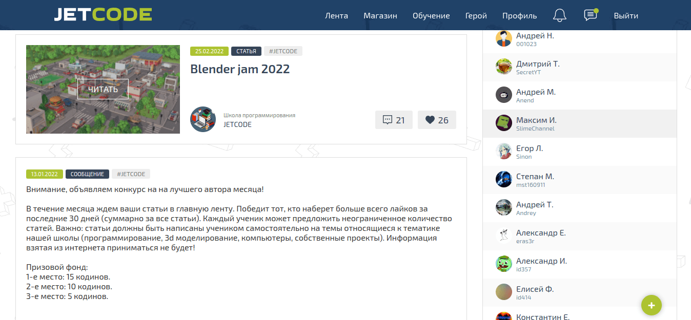The width and height of the screenshot is (691, 320).
Task: Click the СТАТЬЯ type label on the article
Action: click(246, 51)
